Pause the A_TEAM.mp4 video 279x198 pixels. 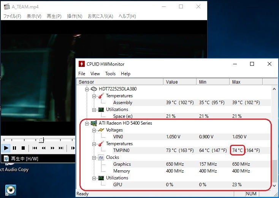click(x=14, y=148)
